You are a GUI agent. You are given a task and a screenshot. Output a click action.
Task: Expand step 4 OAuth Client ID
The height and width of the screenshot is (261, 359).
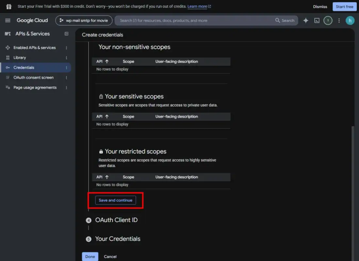pyautogui.click(x=116, y=220)
